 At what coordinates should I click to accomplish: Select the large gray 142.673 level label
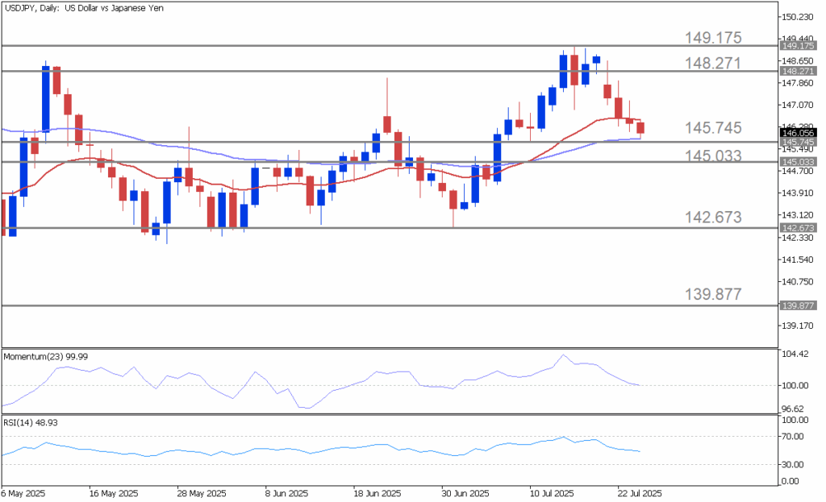pos(713,217)
